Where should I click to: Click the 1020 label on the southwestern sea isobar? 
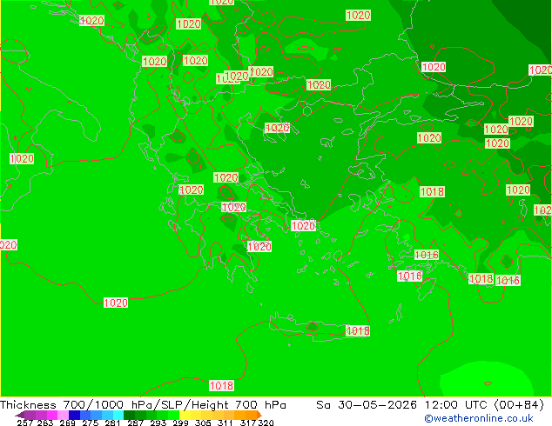coord(116,303)
